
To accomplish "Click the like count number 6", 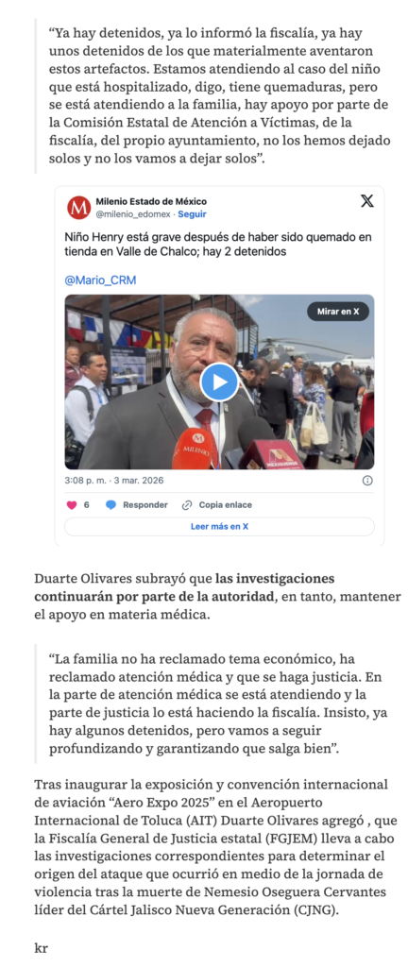I will [86, 505].
